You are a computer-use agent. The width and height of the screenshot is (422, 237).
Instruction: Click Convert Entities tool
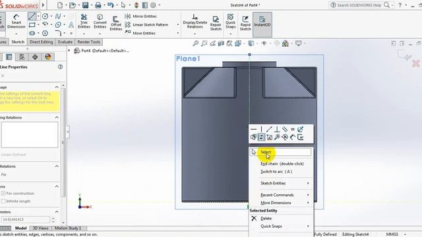100,21
